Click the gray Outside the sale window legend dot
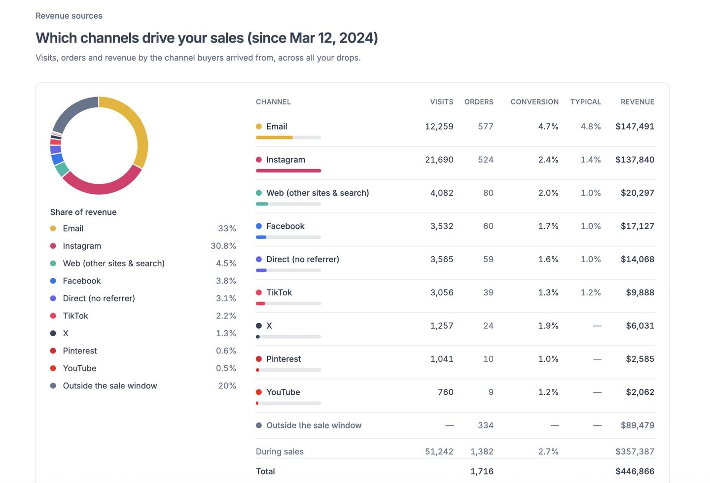 [53, 386]
